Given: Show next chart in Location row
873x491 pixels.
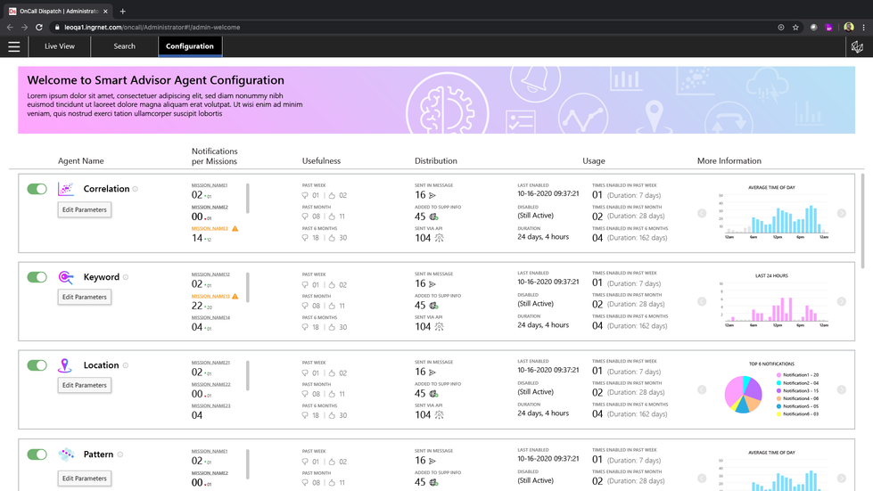Looking at the screenshot, I should (841, 389).
